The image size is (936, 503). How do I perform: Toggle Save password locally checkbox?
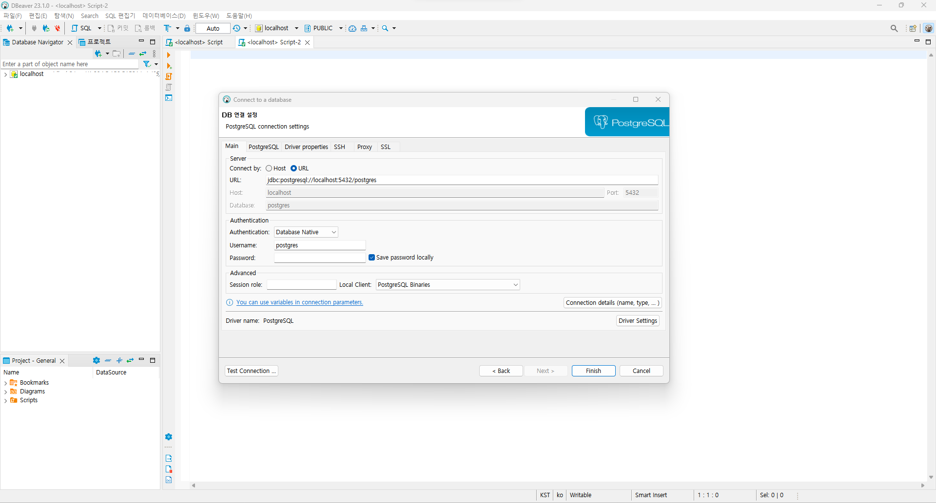pyautogui.click(x=372, y=258)
